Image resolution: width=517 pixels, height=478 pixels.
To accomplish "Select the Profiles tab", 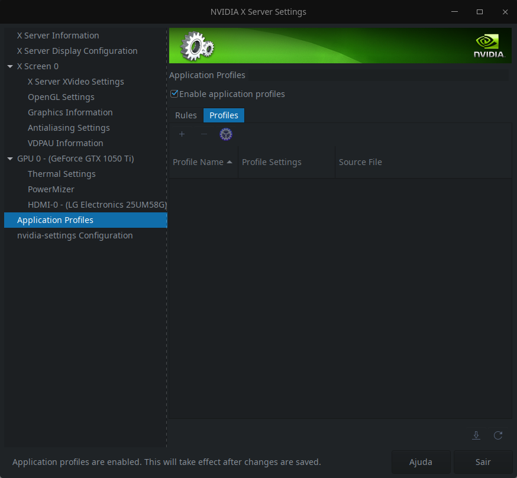I will click(x=224, y=115).
